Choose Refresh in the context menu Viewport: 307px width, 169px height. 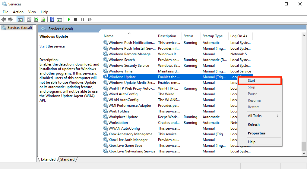(260, 124)
